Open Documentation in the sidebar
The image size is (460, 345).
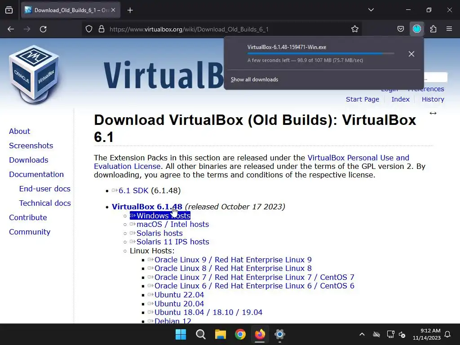pos(36,174)
